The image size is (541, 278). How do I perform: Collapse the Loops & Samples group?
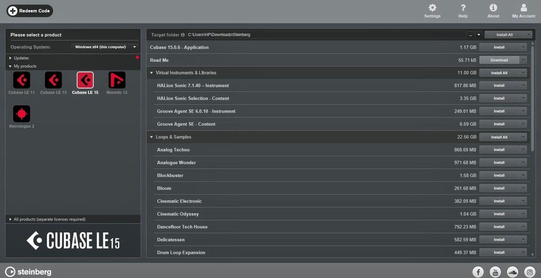(151, 137)
